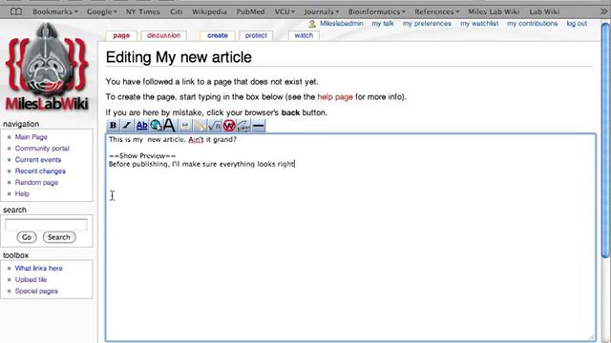Screen dimensions: 611x343
Task: Click user icon beside Mileslabadmin
Action: tap(312, 24)
